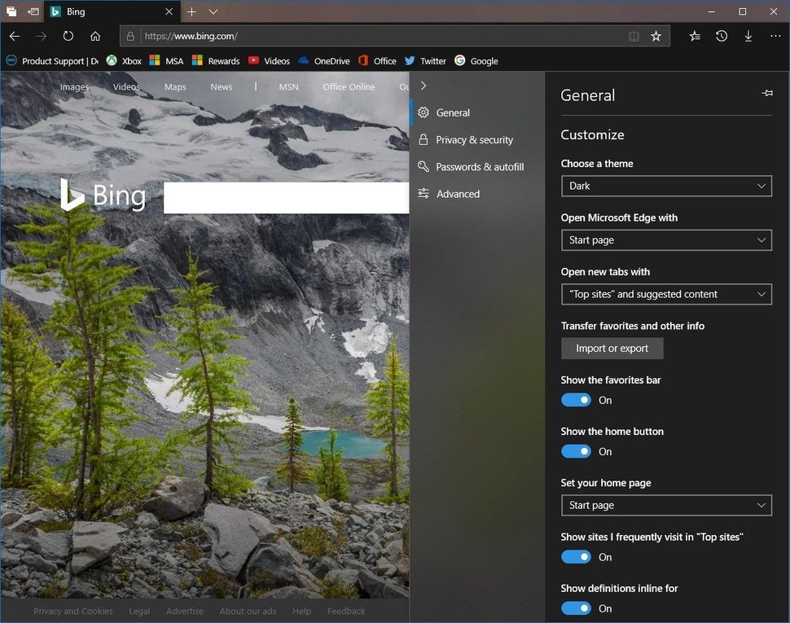Toggle off Show definitions inline
Viewport: 790px width, 623px height.
coord(576,608)
